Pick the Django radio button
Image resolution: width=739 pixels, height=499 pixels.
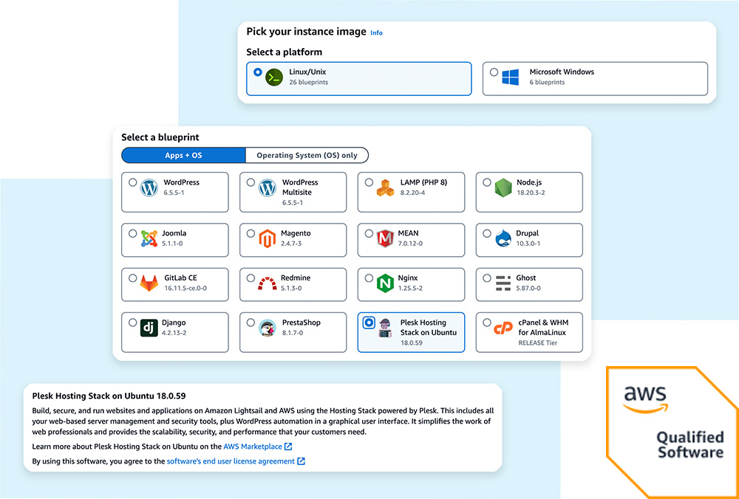click(x=133, y=323)
